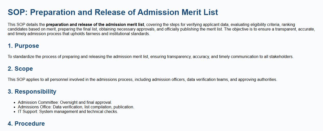Click the paragraph starting "This SOP applies"
The height and width of the screenshot is (131, 323).
[142, 80]
